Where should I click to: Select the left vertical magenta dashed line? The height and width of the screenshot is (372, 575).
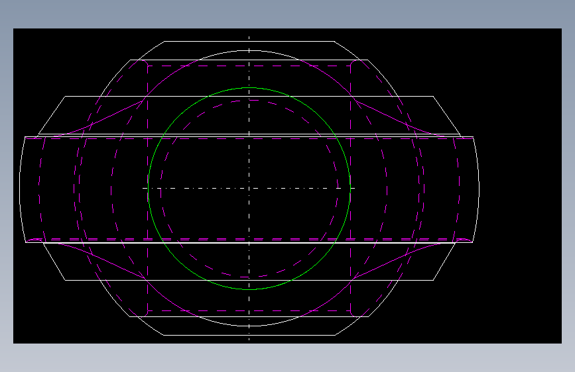(147, 188)
